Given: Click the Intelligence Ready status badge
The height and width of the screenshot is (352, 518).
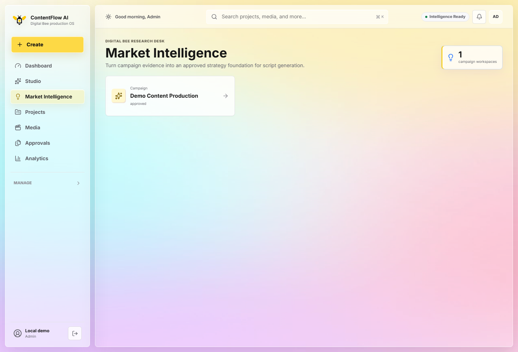Looking at the screenshot, I should (445, 17).
